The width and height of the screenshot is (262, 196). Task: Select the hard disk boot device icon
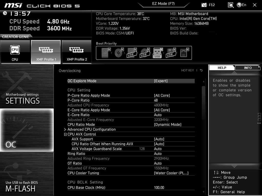pos(106,53)
